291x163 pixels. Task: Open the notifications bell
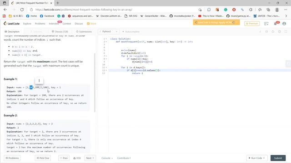[276, 24]
